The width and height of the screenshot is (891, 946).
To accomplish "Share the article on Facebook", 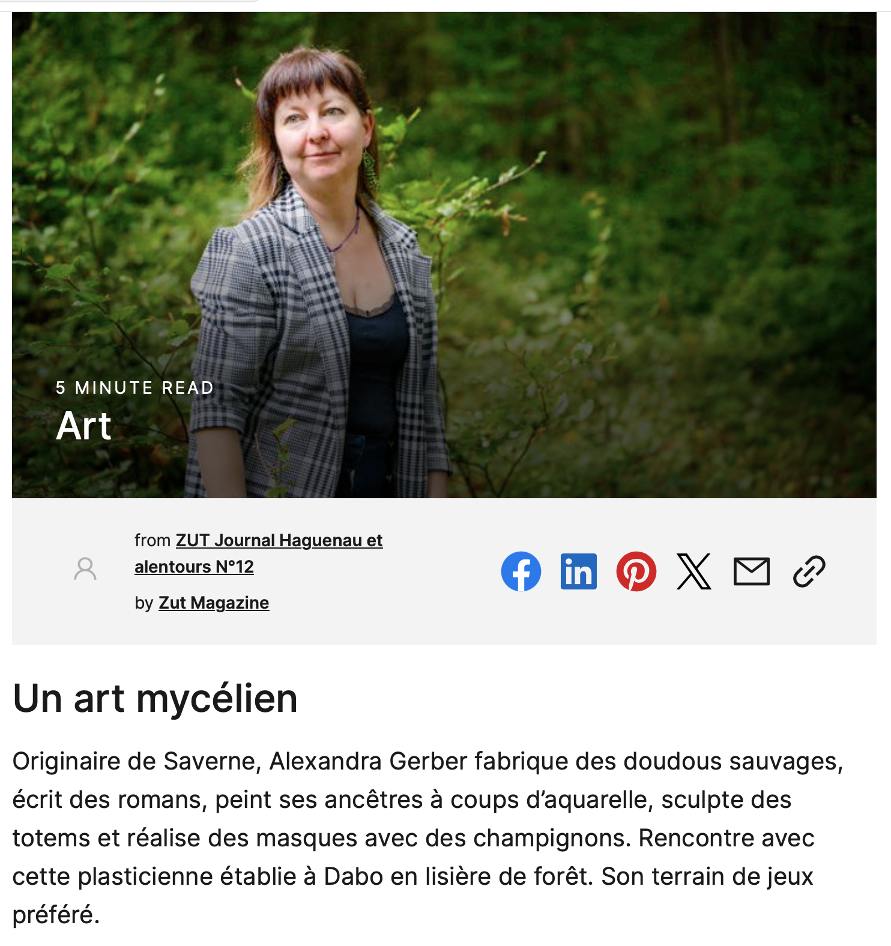I will [x=521, y=571].
